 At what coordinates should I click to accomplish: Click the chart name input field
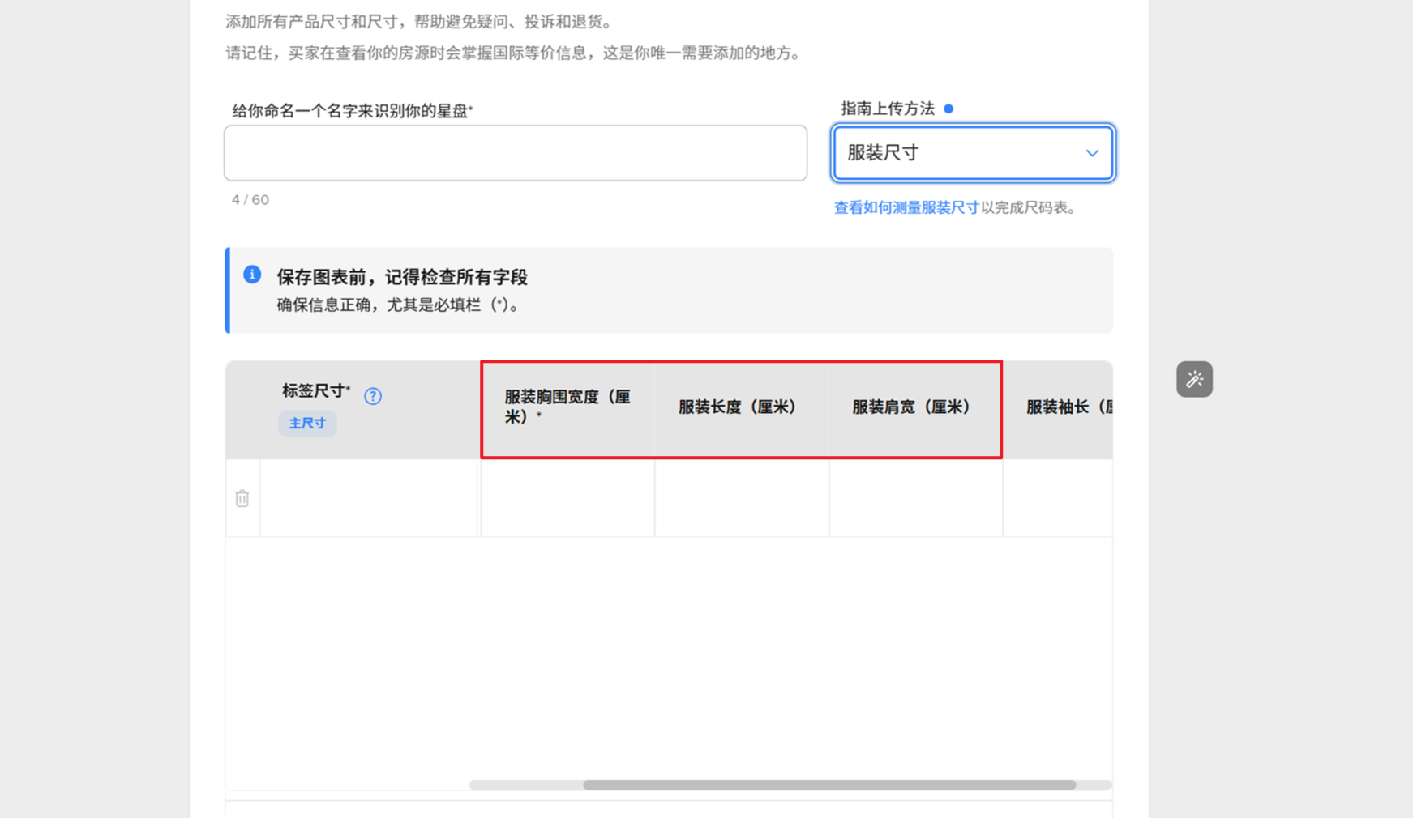tap(516, 153)
